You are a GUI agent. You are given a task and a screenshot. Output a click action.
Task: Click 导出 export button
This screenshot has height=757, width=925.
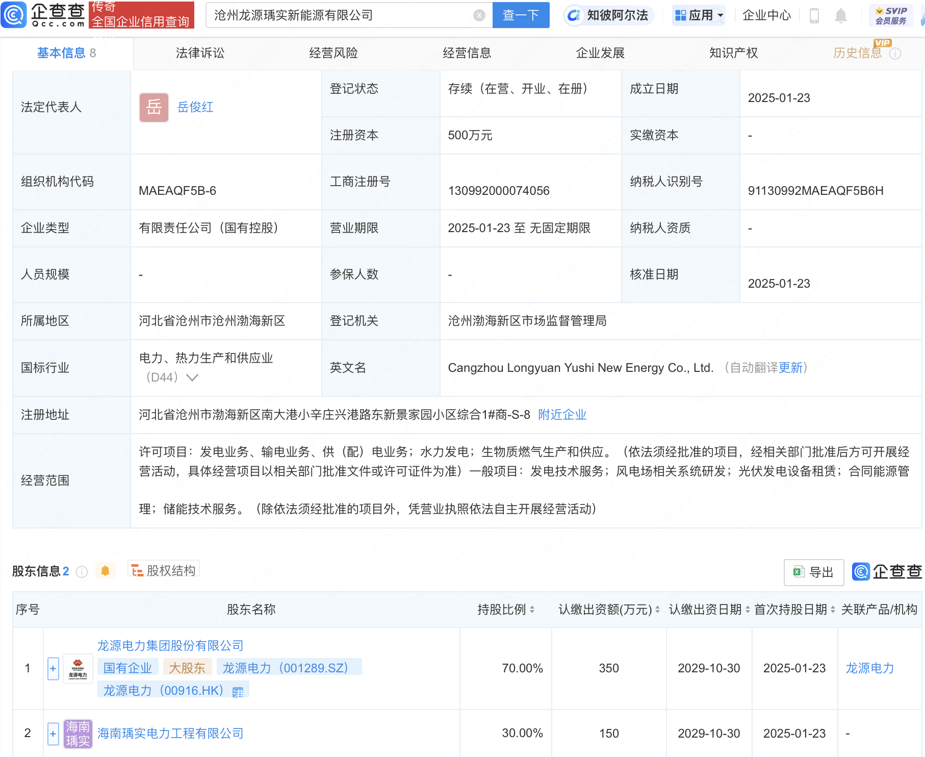[x=813, y=572]
